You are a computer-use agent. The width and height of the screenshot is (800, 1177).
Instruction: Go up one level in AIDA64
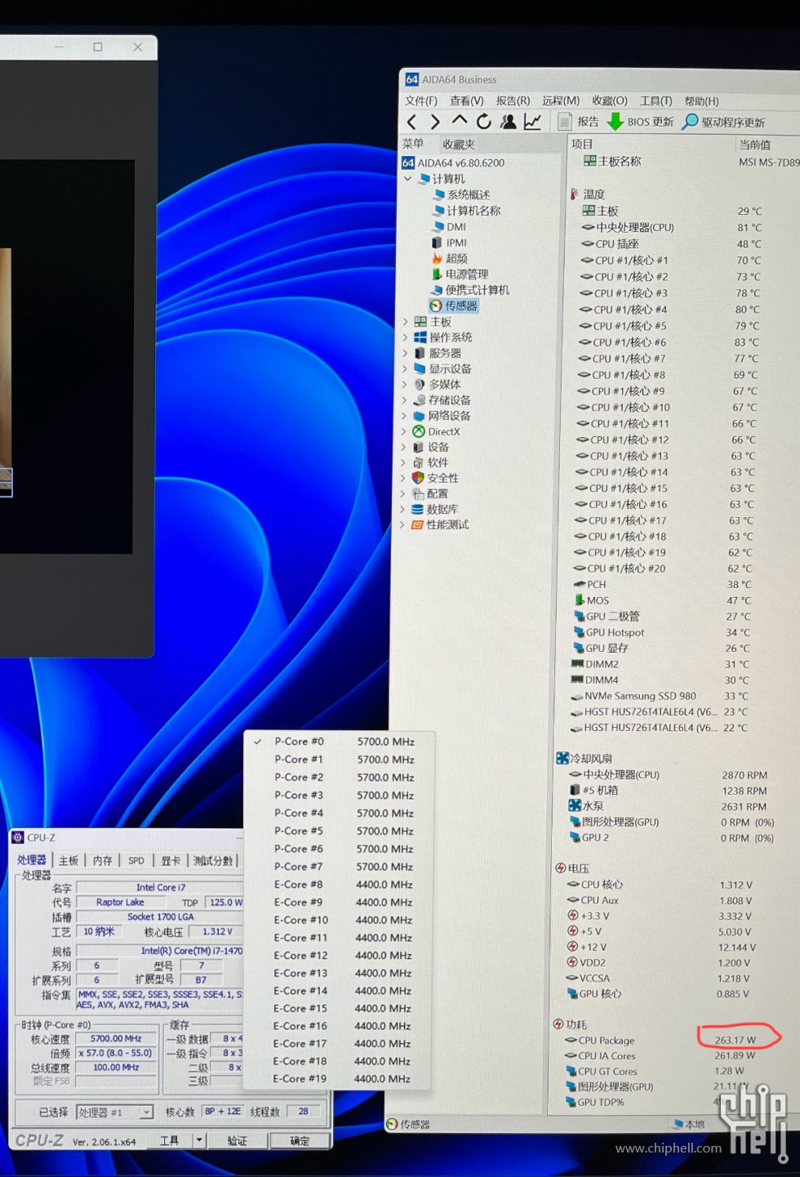[460, 122]
